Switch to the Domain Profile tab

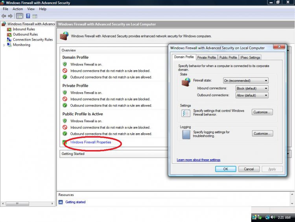coord(184,57)
